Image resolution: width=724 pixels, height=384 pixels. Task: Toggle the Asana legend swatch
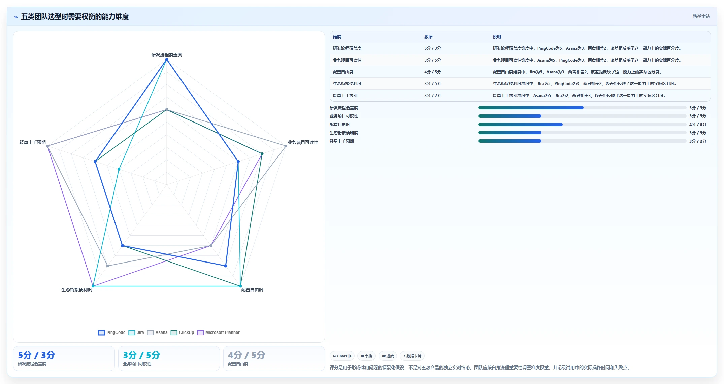tap(150, 333)
